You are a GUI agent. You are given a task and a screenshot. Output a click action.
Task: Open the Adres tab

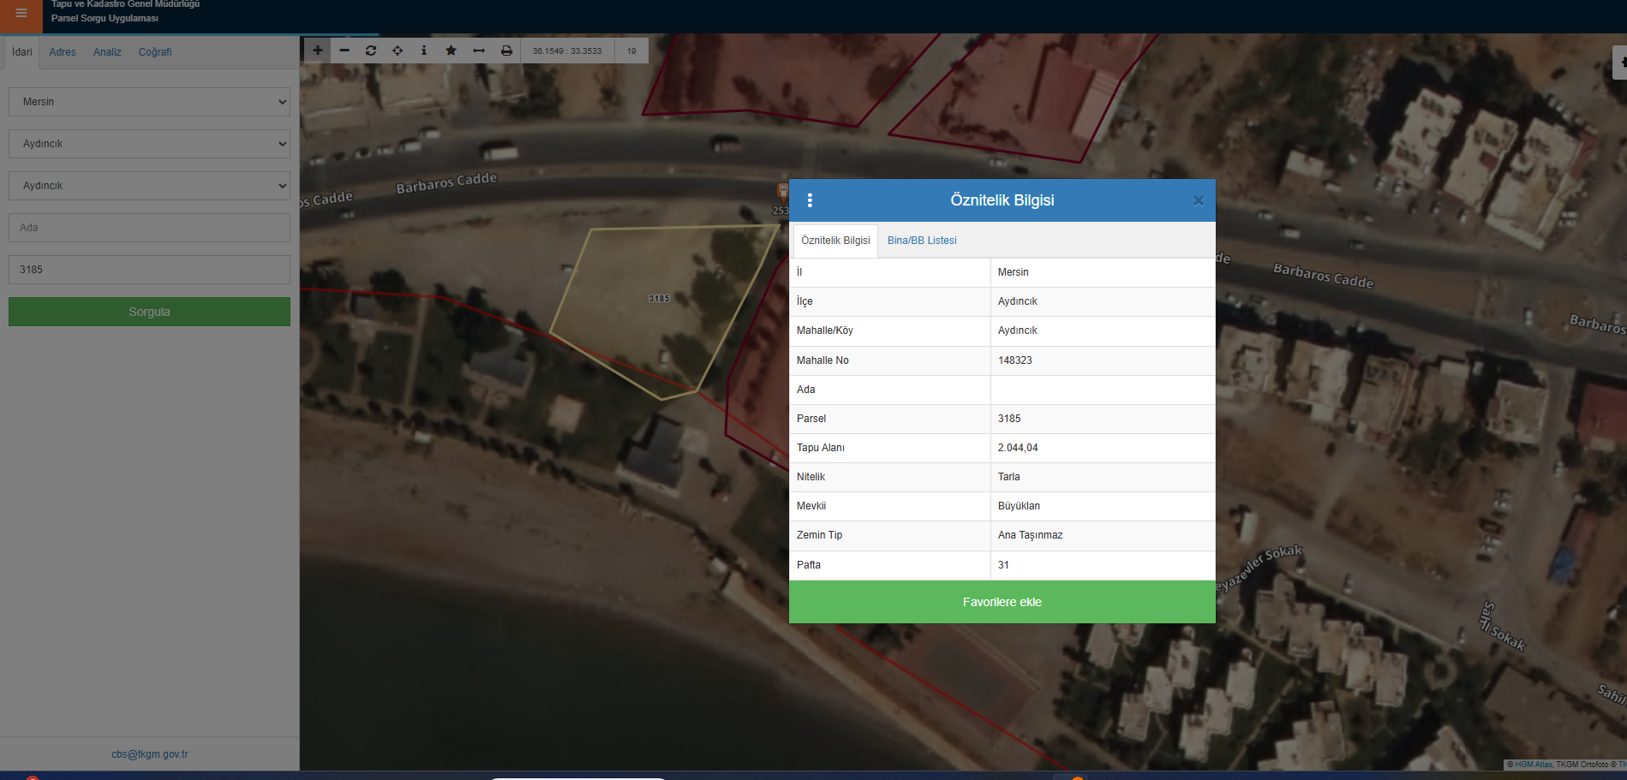click(x=63, y=52)
